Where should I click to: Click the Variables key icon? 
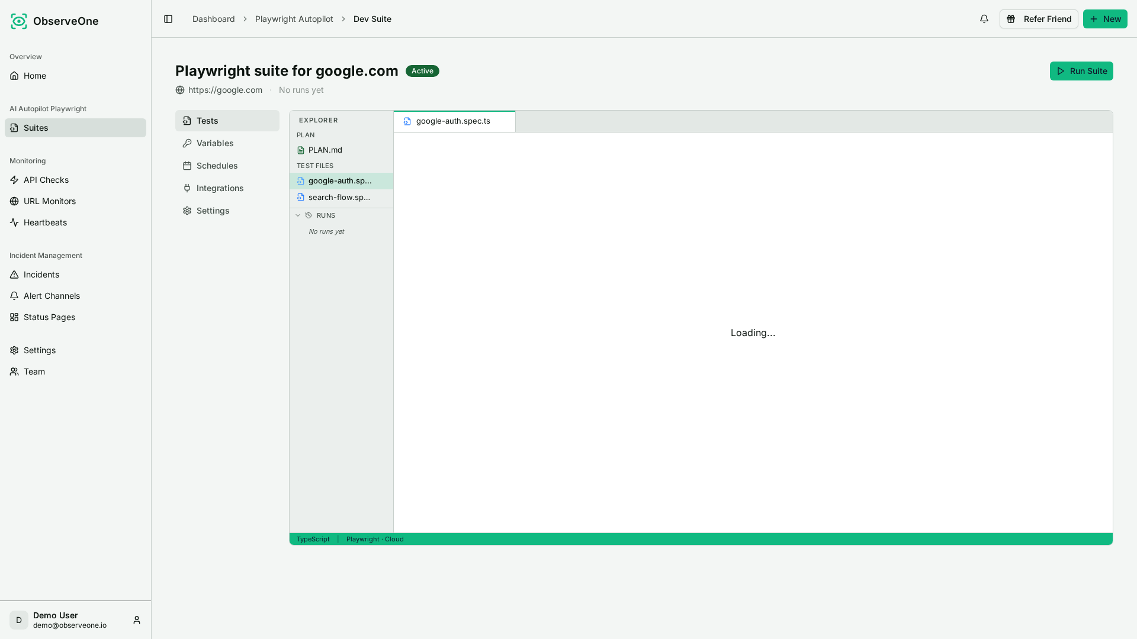pos(187,143)
